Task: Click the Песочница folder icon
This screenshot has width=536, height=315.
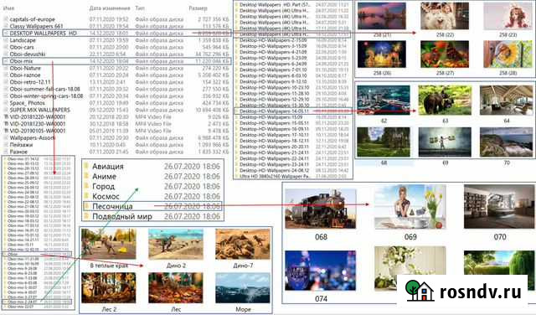Action: [87, 206]
